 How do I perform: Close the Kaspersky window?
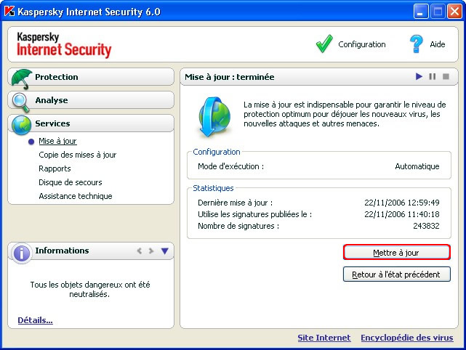tap(455, 12)
